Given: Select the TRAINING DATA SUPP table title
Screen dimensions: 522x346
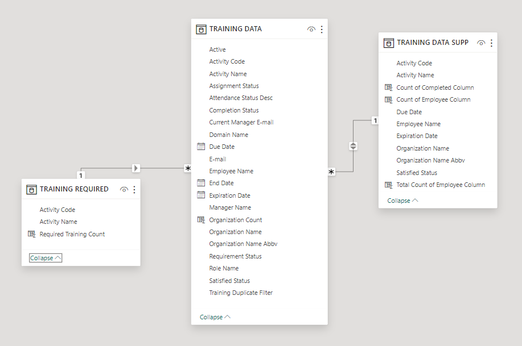Looking at the screenshot, I should [x=433, y=43].
